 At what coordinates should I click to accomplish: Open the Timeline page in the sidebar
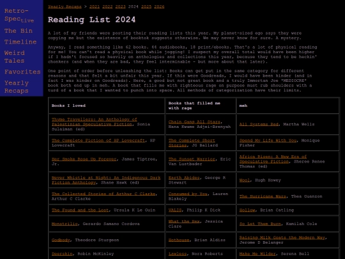pyautogui.click(x=20, y=42)
